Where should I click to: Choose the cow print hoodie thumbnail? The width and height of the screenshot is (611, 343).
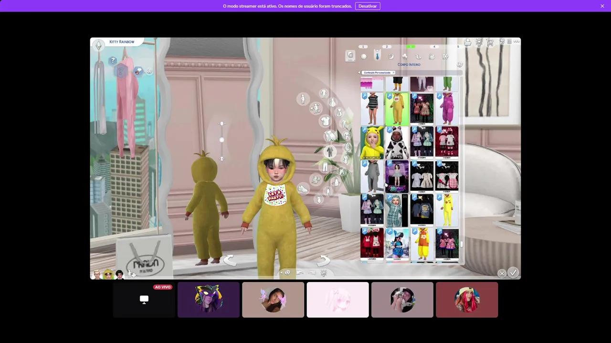397,142
